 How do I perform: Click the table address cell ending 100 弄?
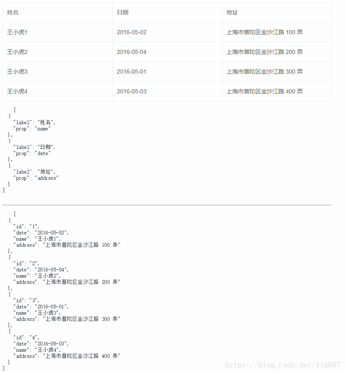point(264,32)
